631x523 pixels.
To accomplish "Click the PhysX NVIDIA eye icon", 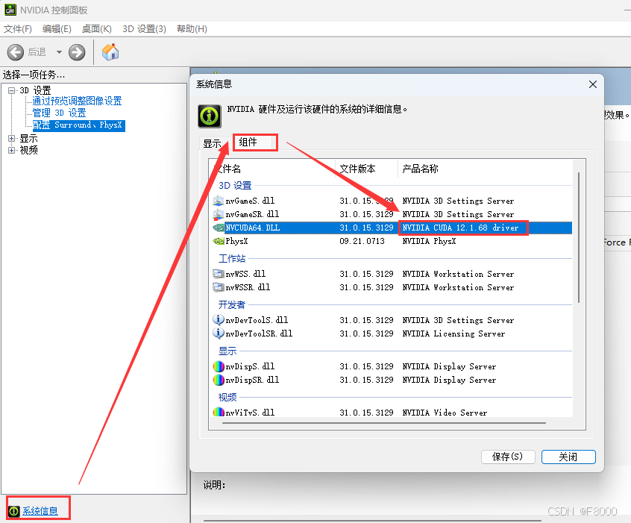I will pyautogui.click(x=219, y=241).
